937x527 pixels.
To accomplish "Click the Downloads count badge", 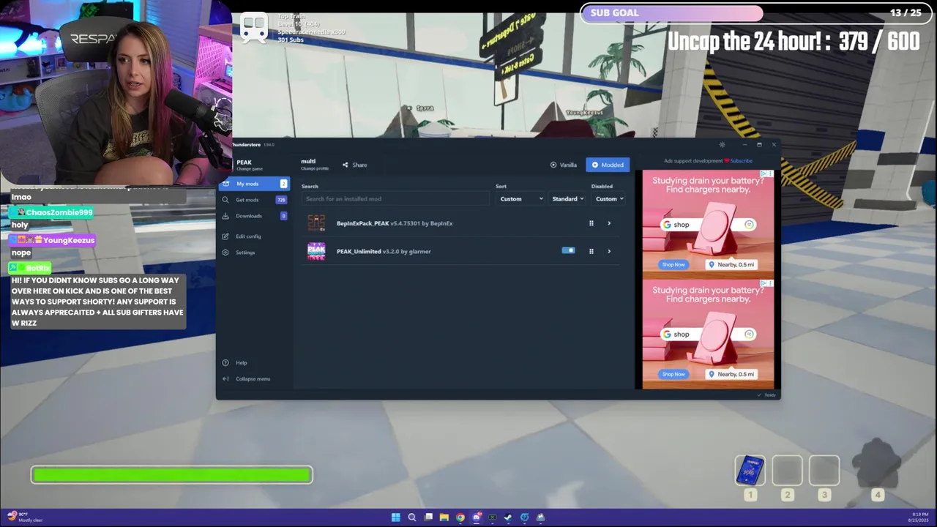I will tap(283, 216).
